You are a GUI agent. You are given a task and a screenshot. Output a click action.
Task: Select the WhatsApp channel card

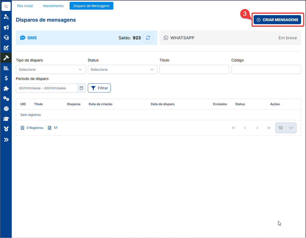pyautogui.click(x=230, y=38)
